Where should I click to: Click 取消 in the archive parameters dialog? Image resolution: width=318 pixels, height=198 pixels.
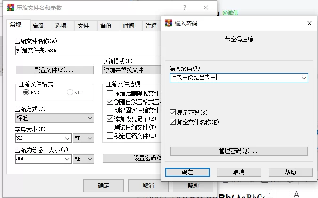tap(148, 186)
